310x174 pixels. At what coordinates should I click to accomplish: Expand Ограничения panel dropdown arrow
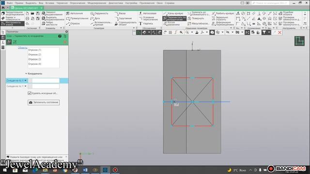tap(263, 28)
